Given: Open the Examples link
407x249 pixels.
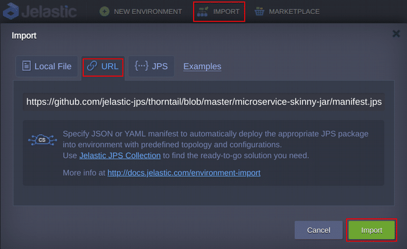Looking at the screenshot, I should coord(202,66).
